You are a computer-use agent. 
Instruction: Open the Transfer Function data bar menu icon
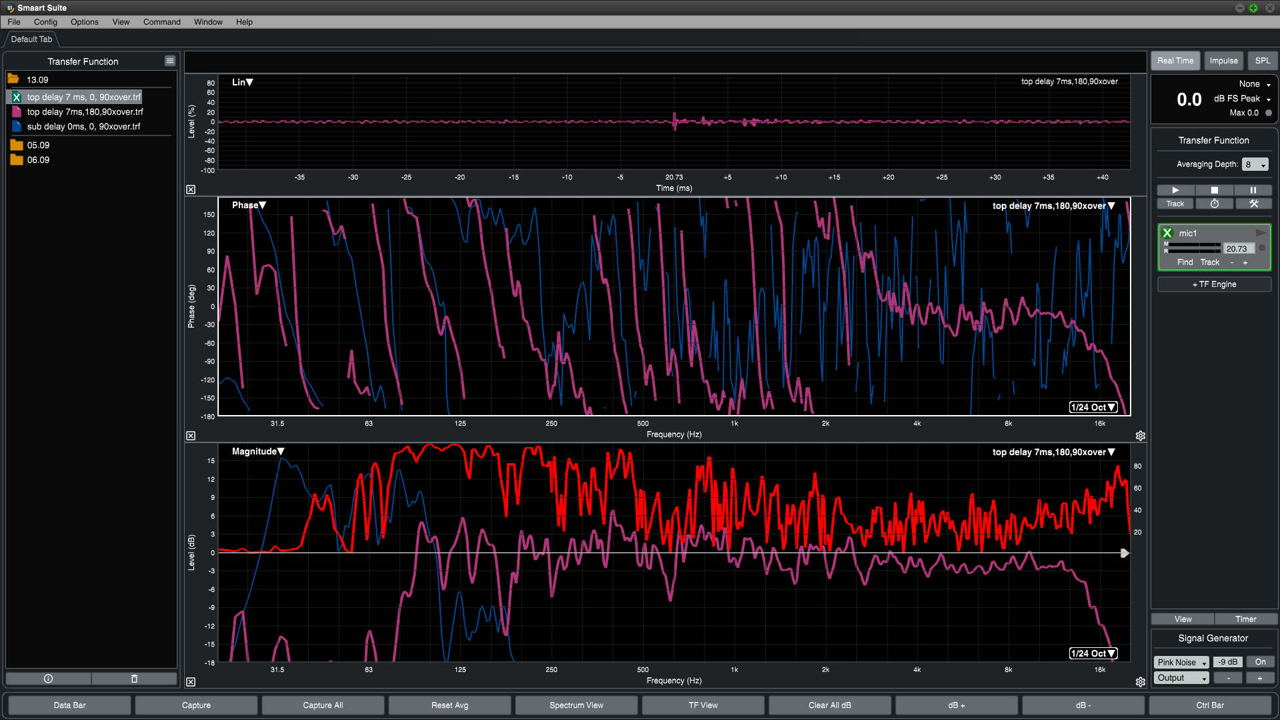(170, 61)
